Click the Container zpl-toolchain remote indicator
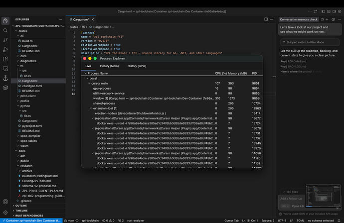 tap(31, 221)
